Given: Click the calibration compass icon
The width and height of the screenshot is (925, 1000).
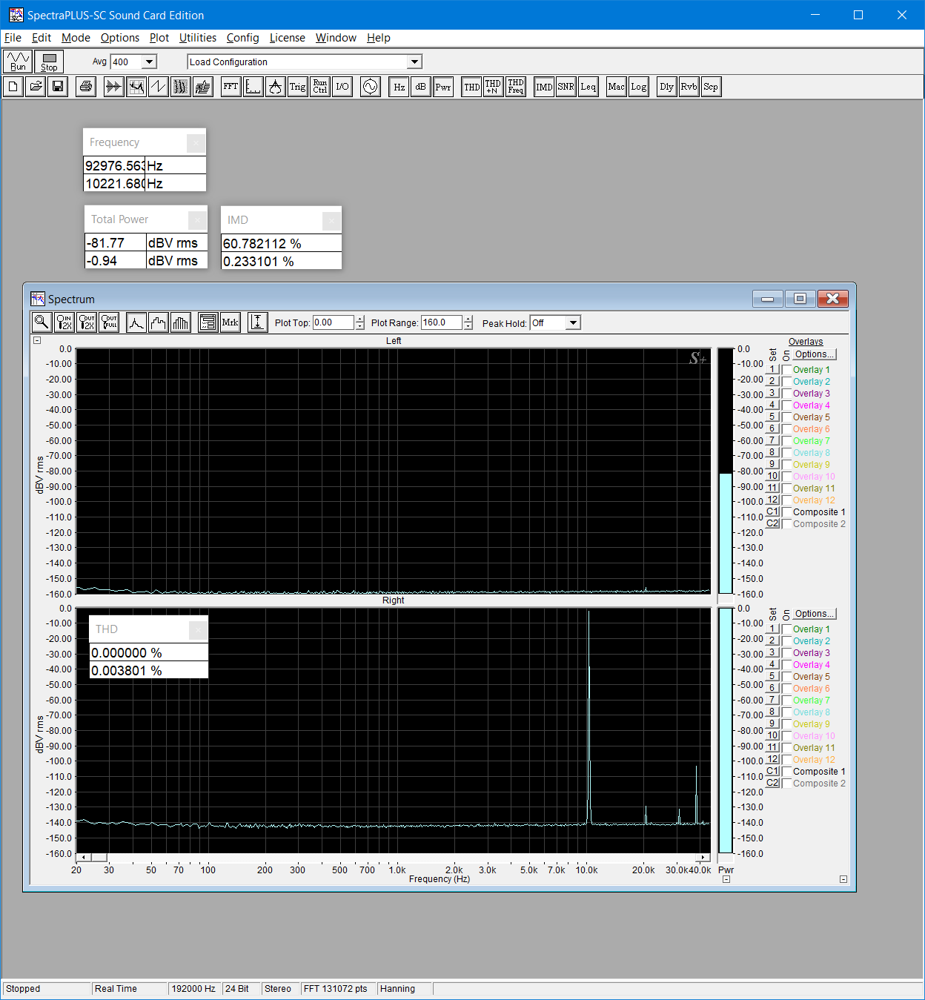Looking at the screenshot, I should click(276, 87).
